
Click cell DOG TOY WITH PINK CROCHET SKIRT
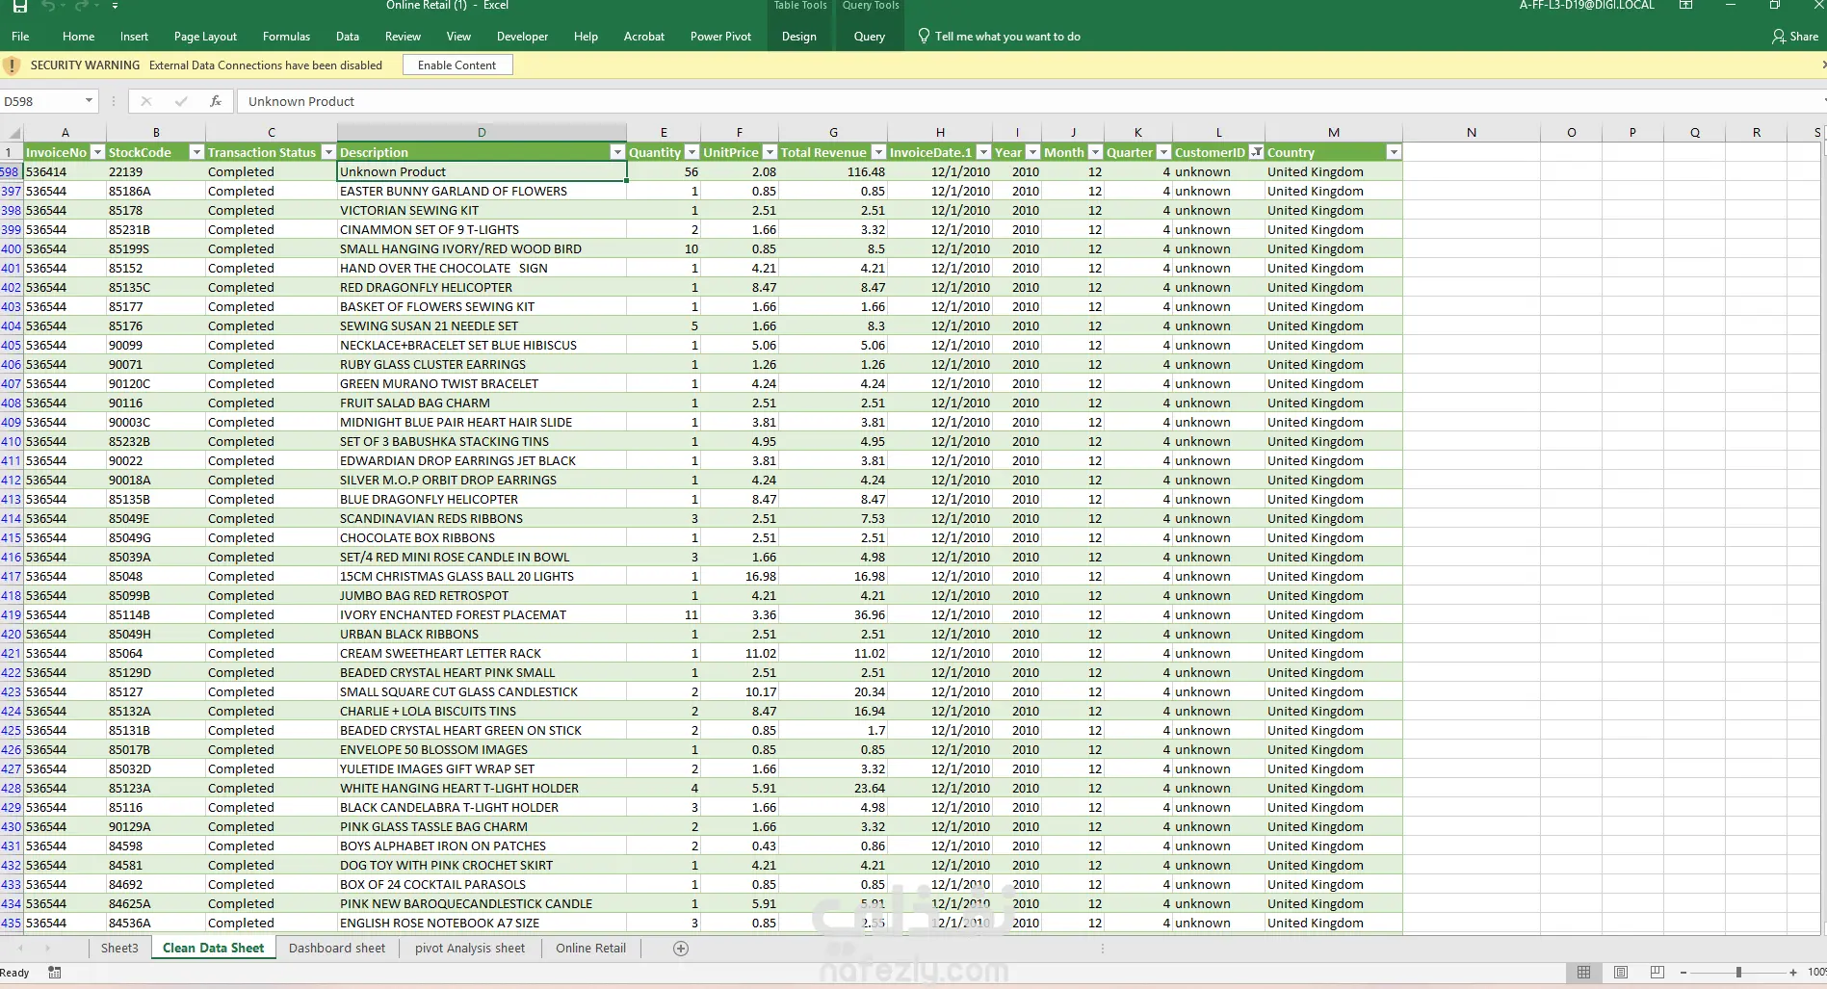click(x=482, y=865)
